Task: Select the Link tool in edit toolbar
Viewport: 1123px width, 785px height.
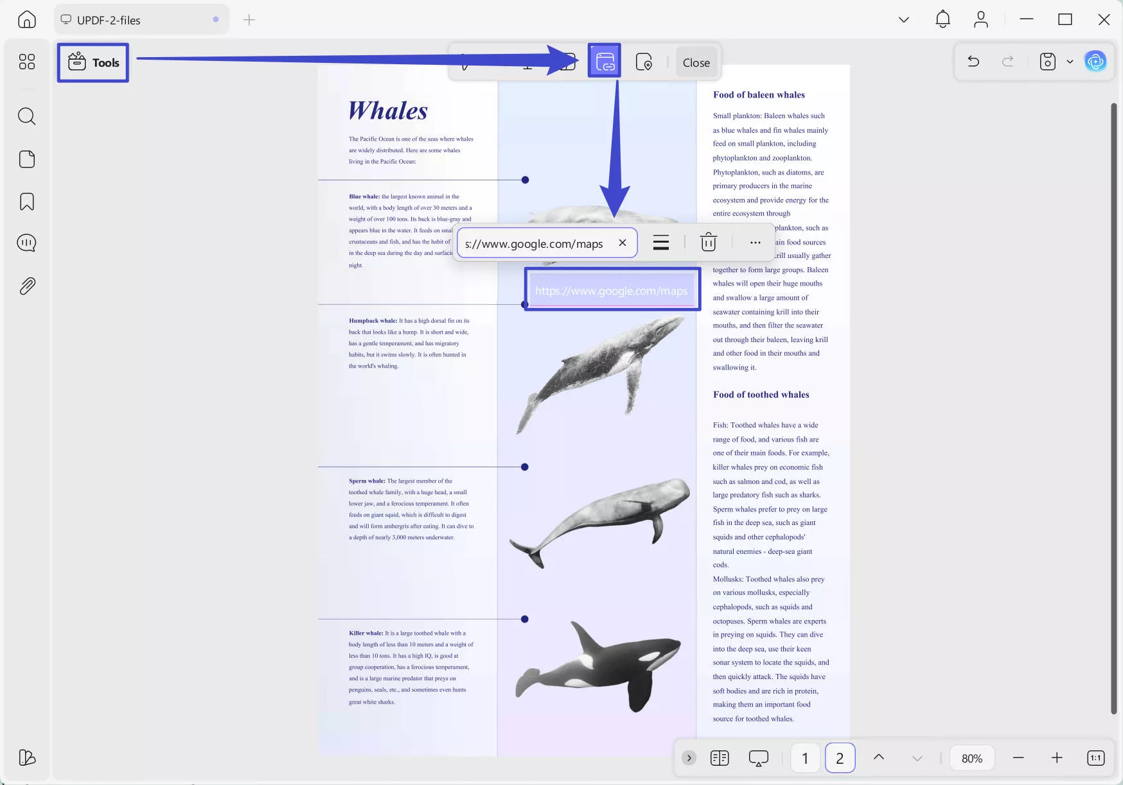Action: point(605,62)
